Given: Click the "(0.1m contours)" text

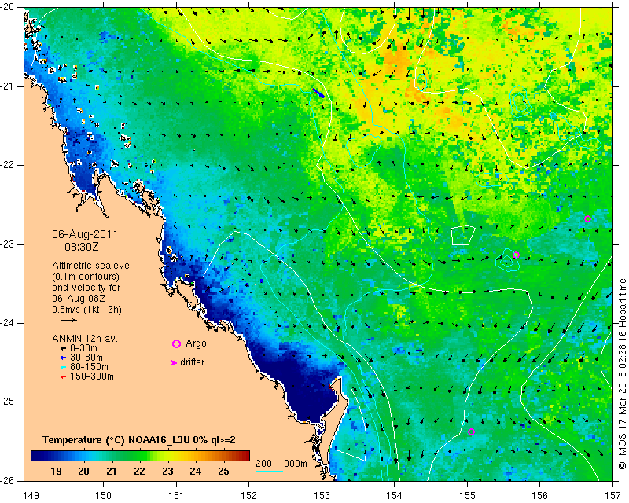Looking at the screenshot, I should click(x=86, y=277).
